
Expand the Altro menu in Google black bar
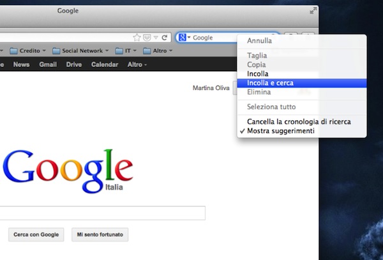[x=137, y=65]
